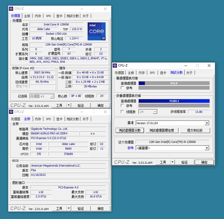Minimize the benchmark CPU-Z window
Screen dimensions: 224x219
(186, 66)
